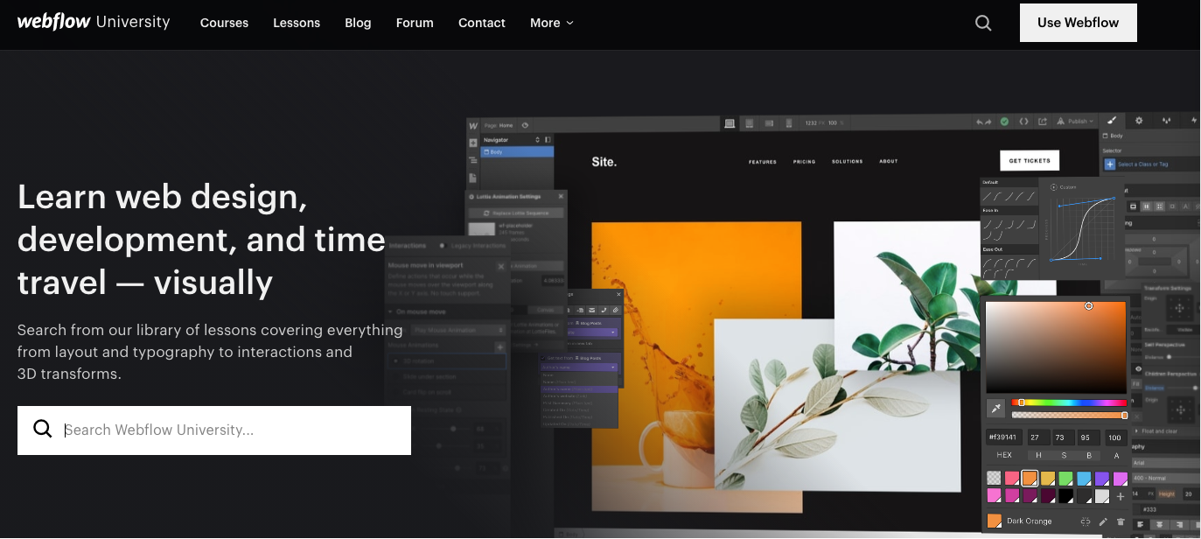Toggle the Navigator panel pin icon

[548, 140]
